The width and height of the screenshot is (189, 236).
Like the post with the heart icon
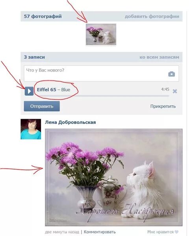click(176, 232)
